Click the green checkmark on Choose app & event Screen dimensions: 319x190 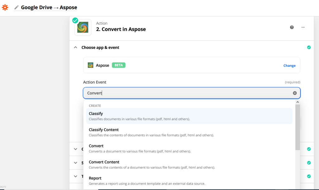pyautogui.click(x=309, y=47)
